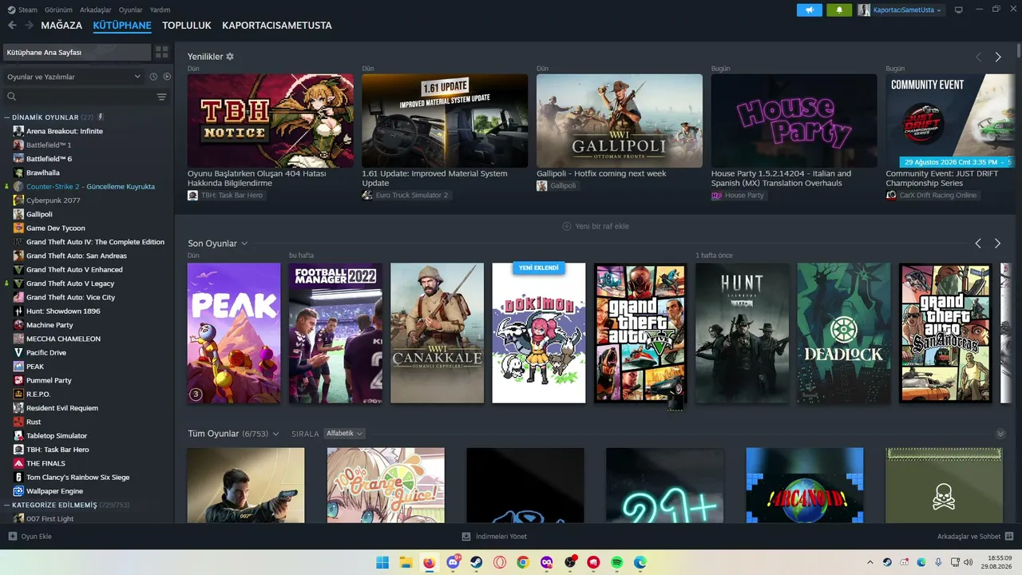Open the Oyunlar menu
The width and height of the screenshot is (1022, 575).
(131, 10)
